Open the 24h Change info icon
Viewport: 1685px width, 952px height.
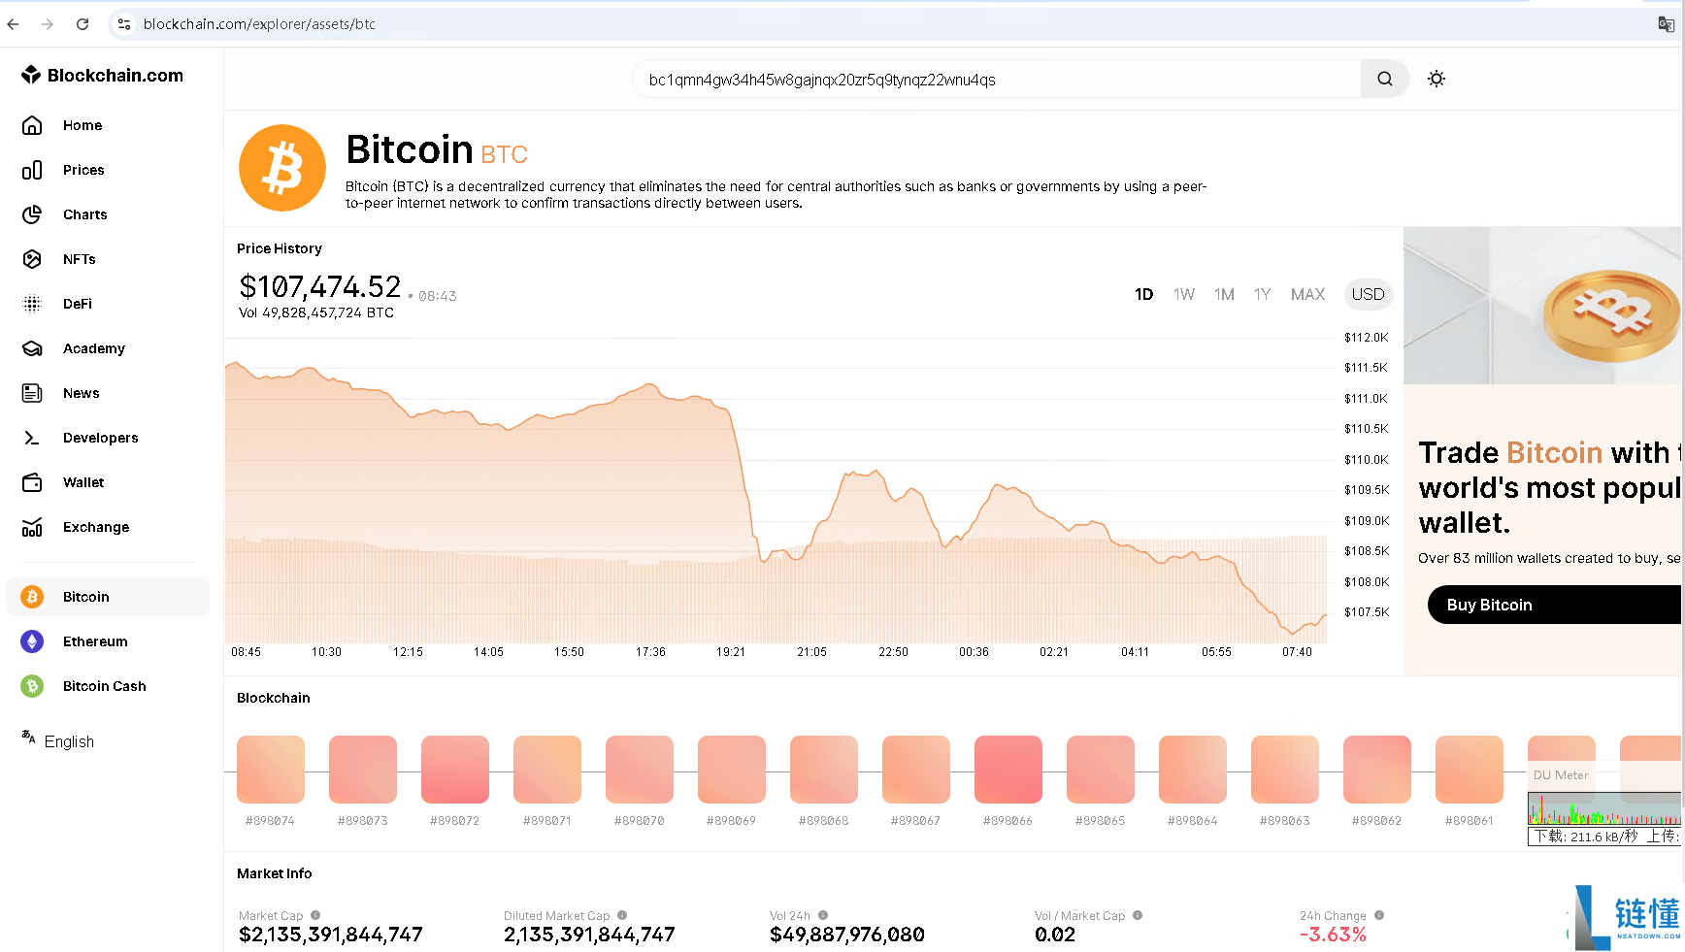pyautogui.click(x=1379, y=915)
